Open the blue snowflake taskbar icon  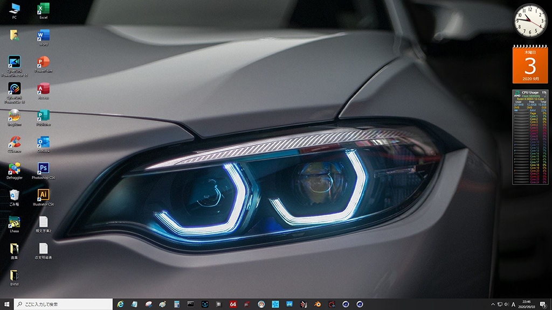click(x=275, y=304)
